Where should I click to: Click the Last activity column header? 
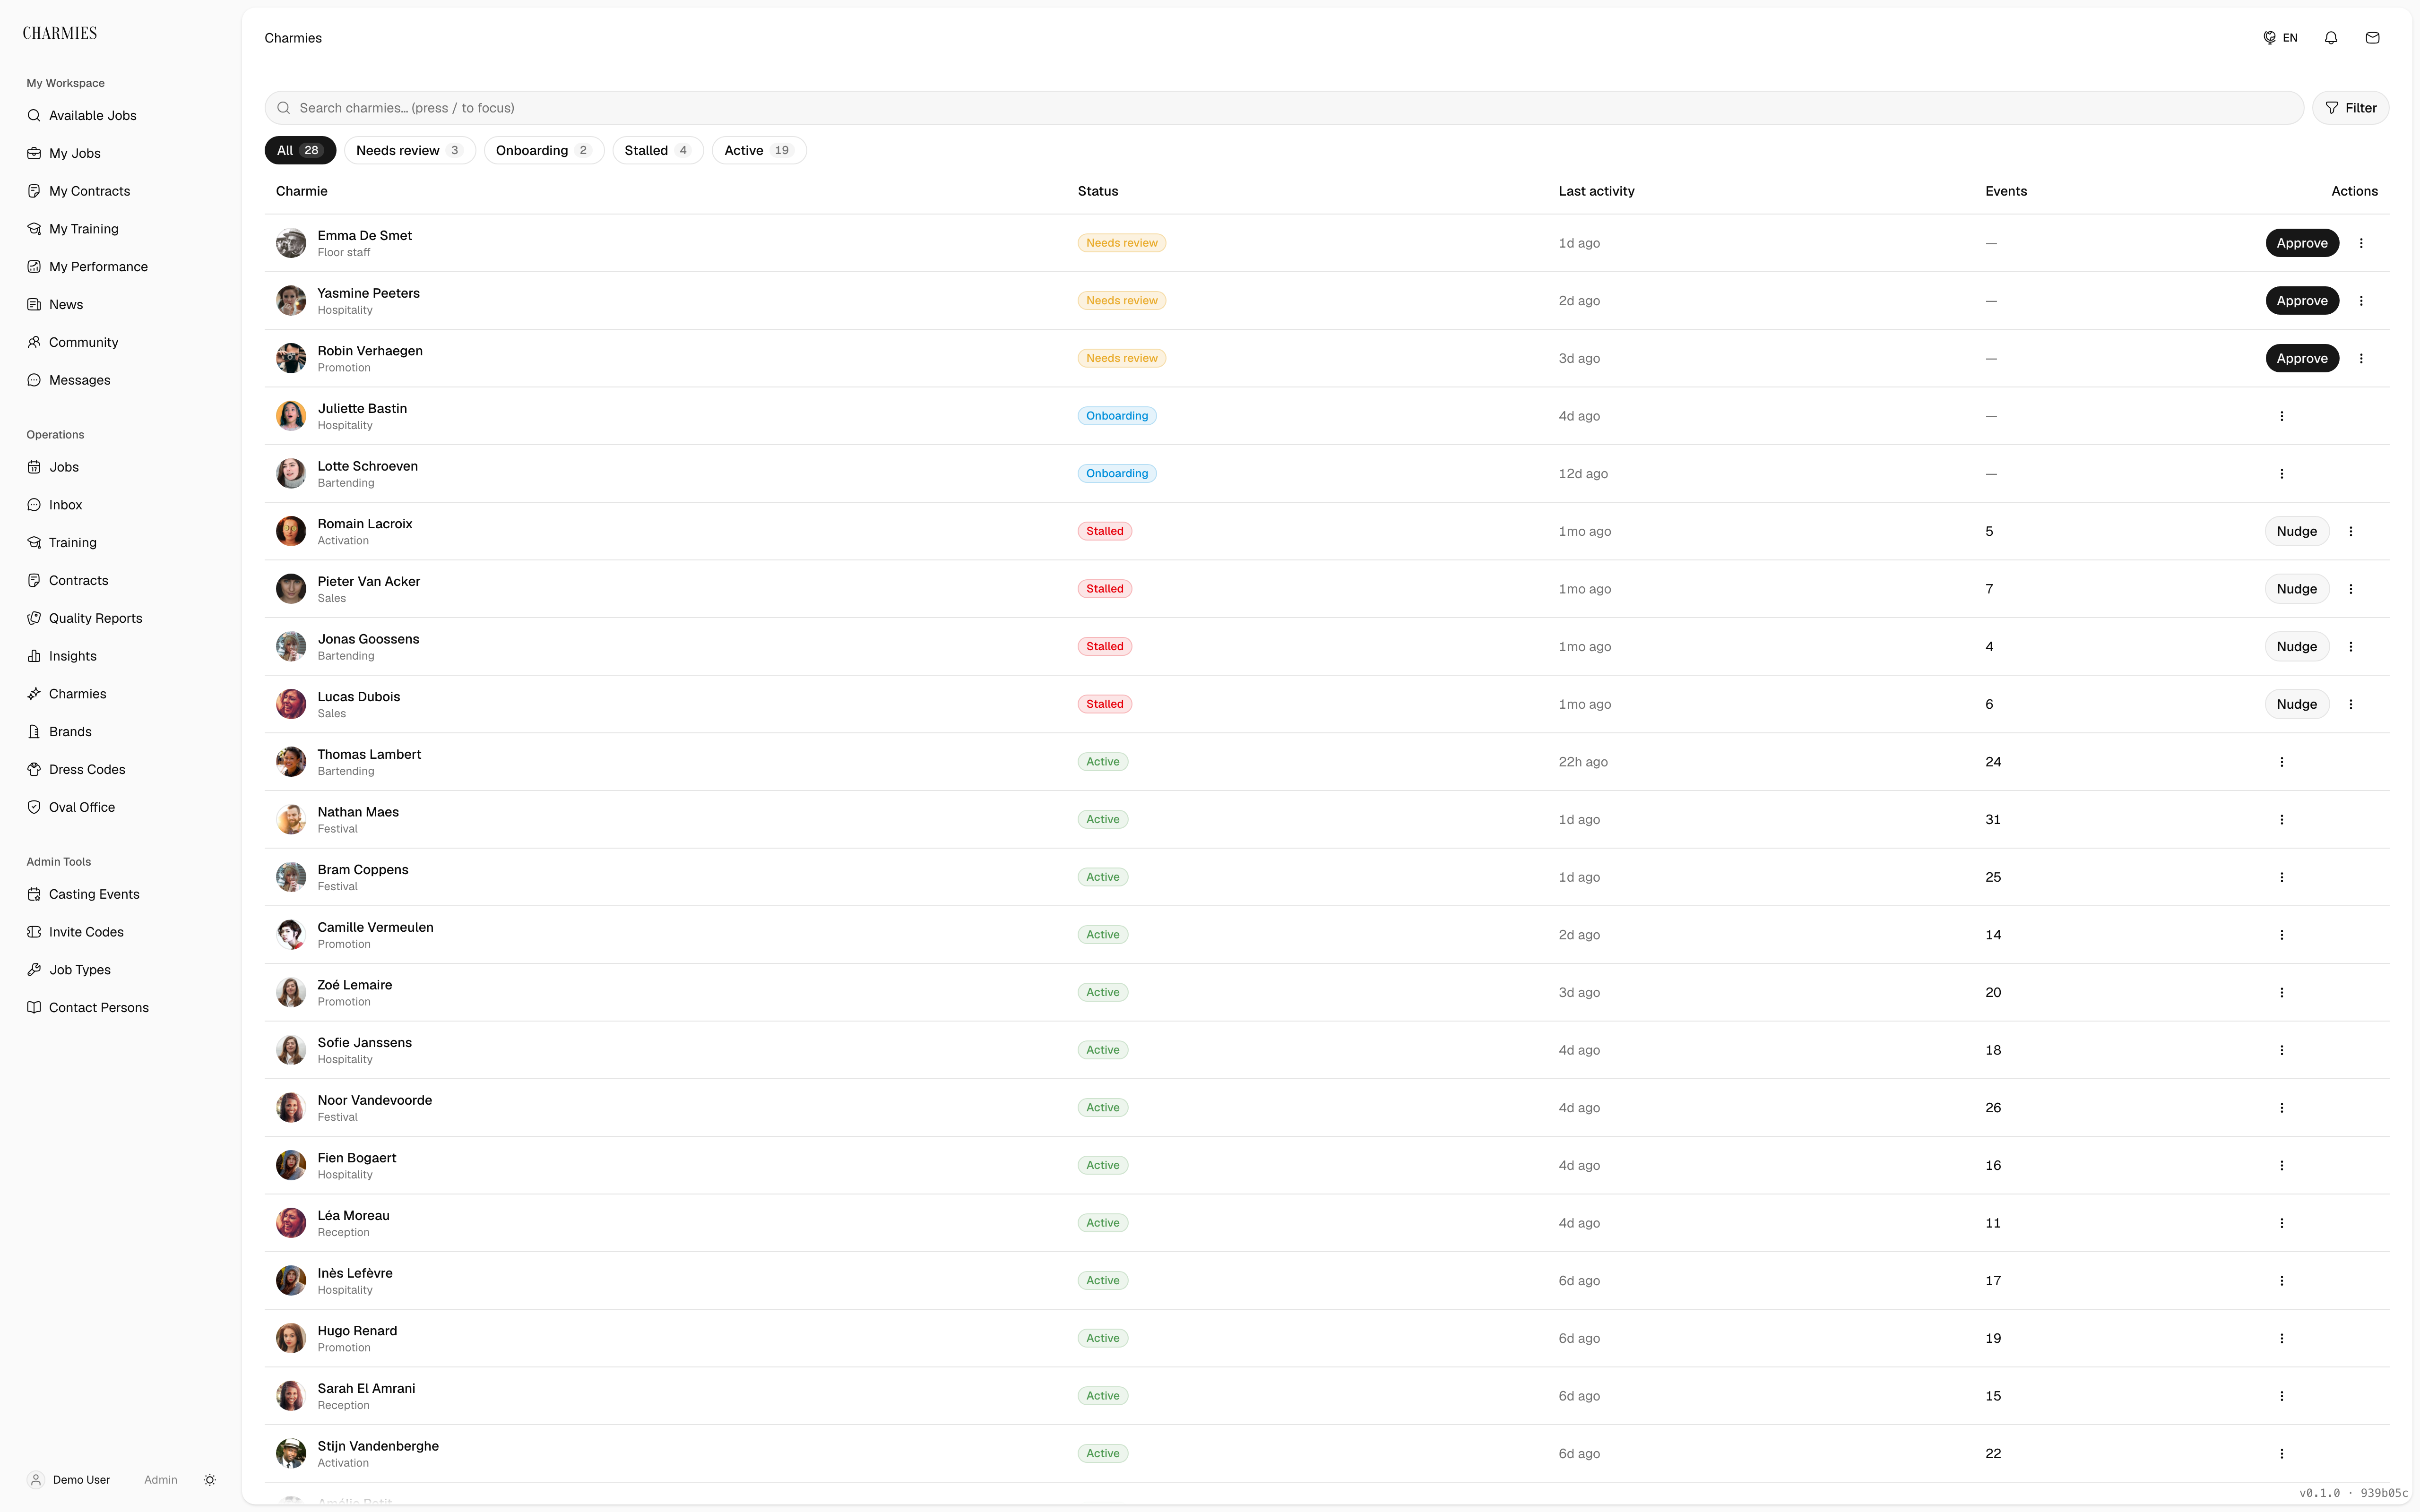pyautogui.click(x=1596, y=191)
